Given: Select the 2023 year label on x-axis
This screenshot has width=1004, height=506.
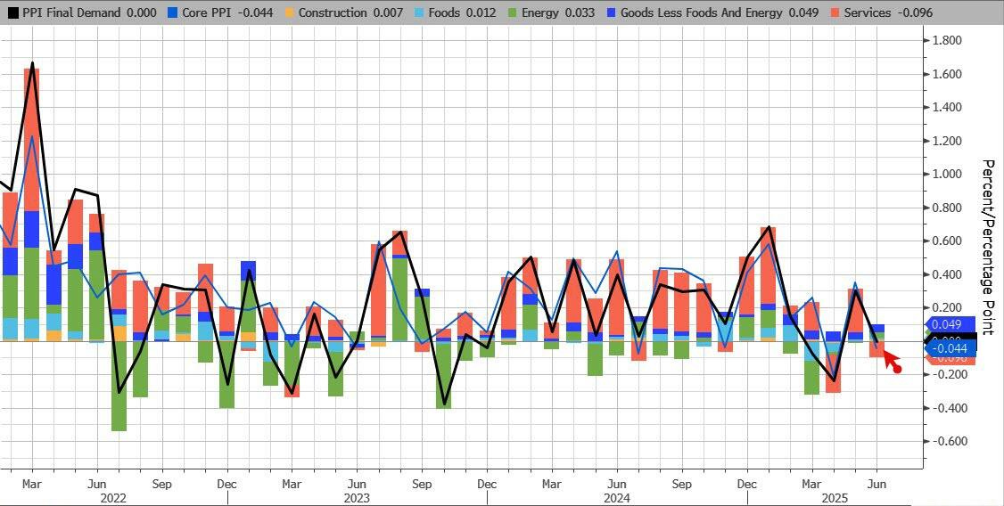Looking at the screenshot, I should 357,497.
